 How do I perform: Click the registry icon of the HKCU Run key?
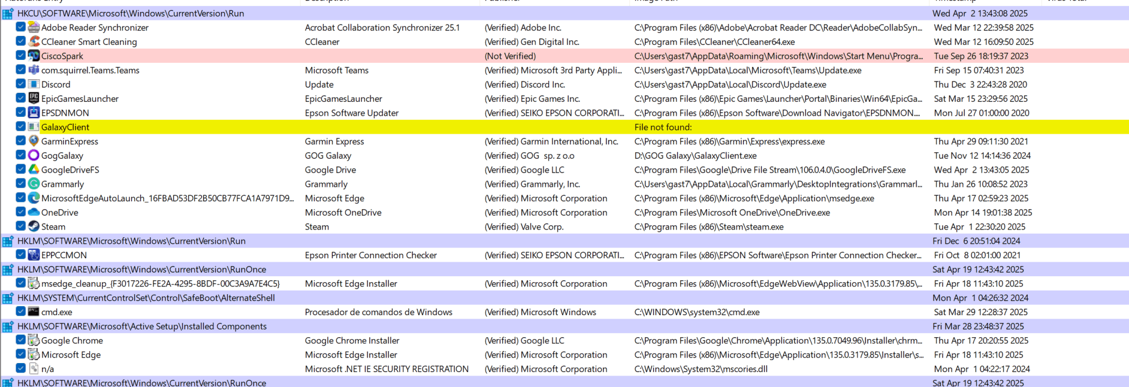coord(8,13)
